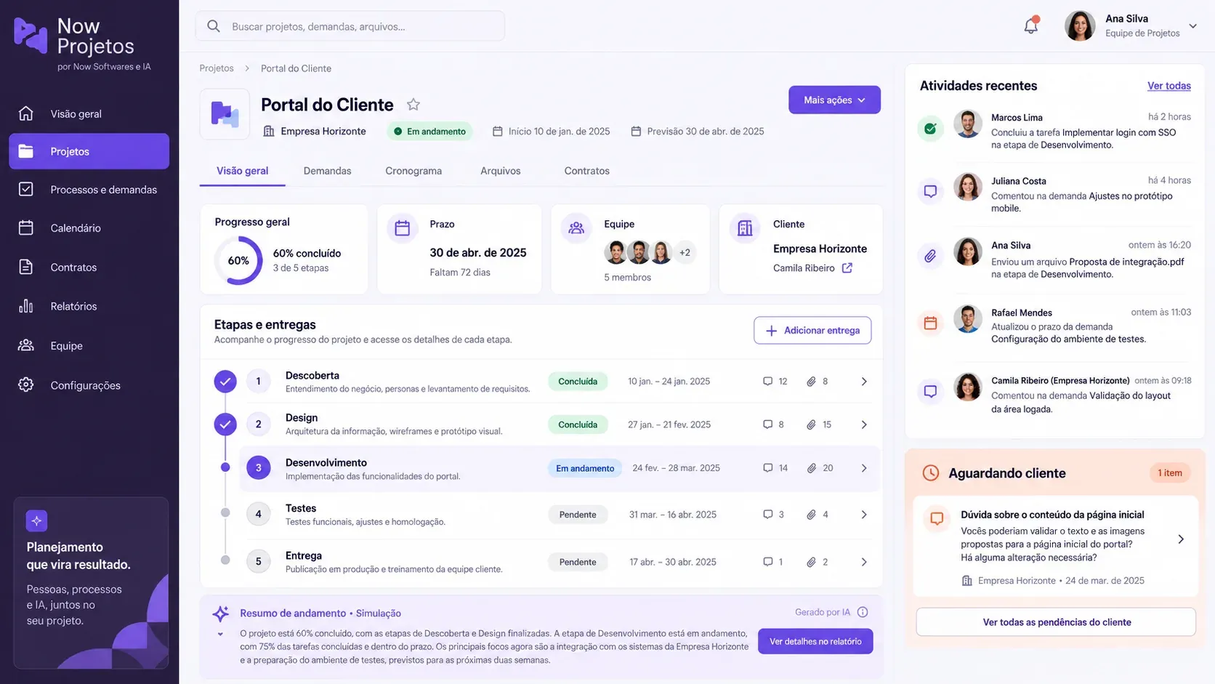Click the search projects input field

350,26
